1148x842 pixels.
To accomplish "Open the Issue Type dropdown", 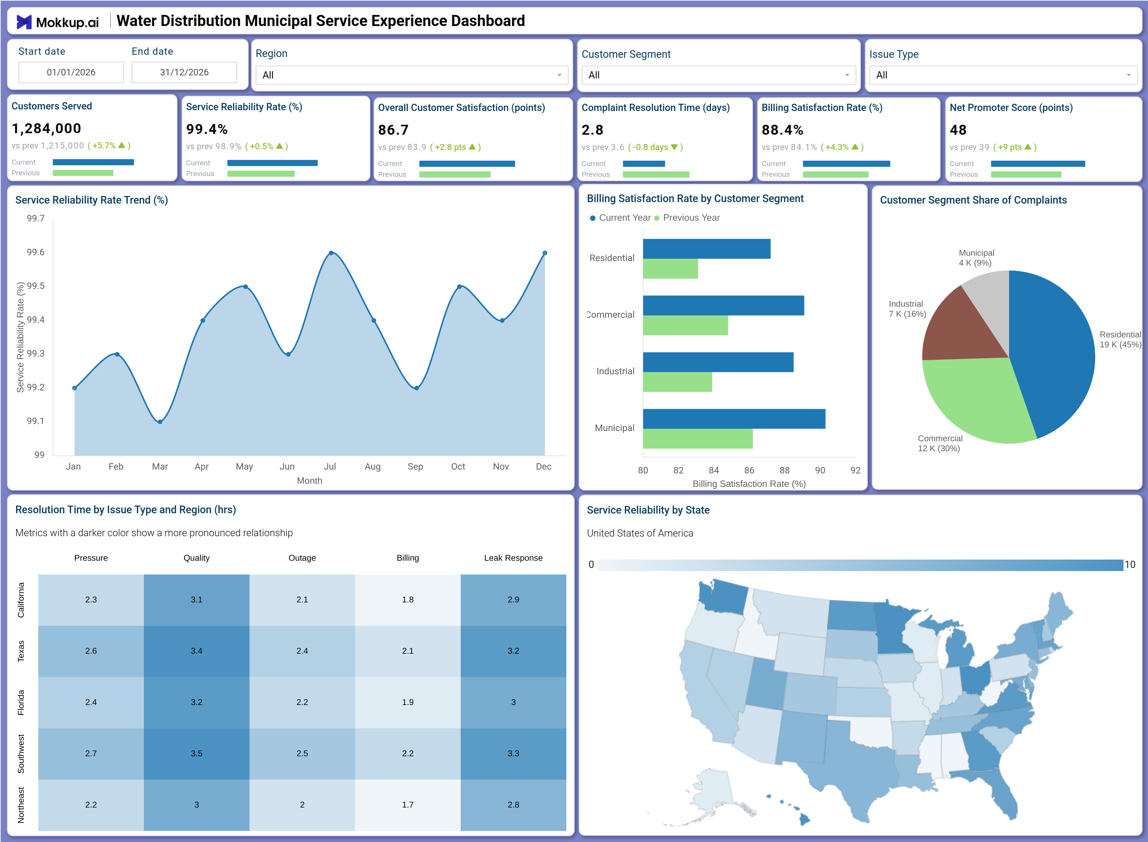I will tap(1003, 75).
